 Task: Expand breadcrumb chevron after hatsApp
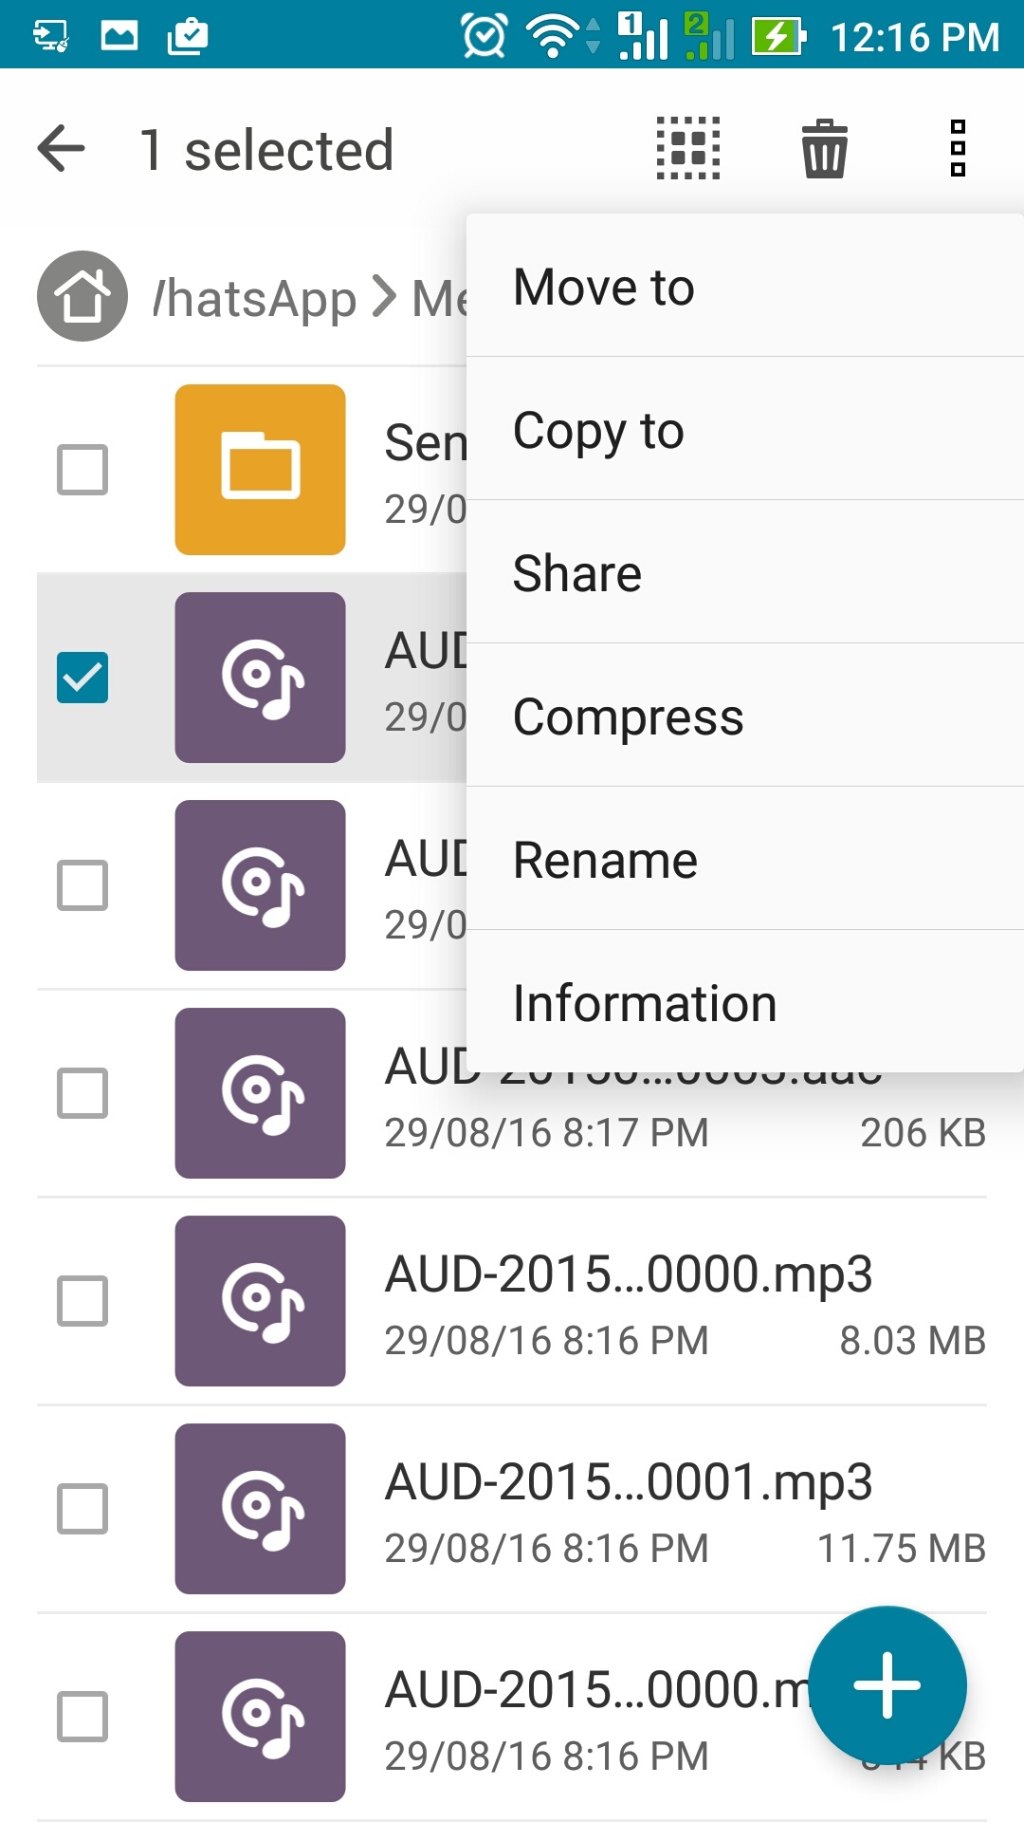pos(384,297)
